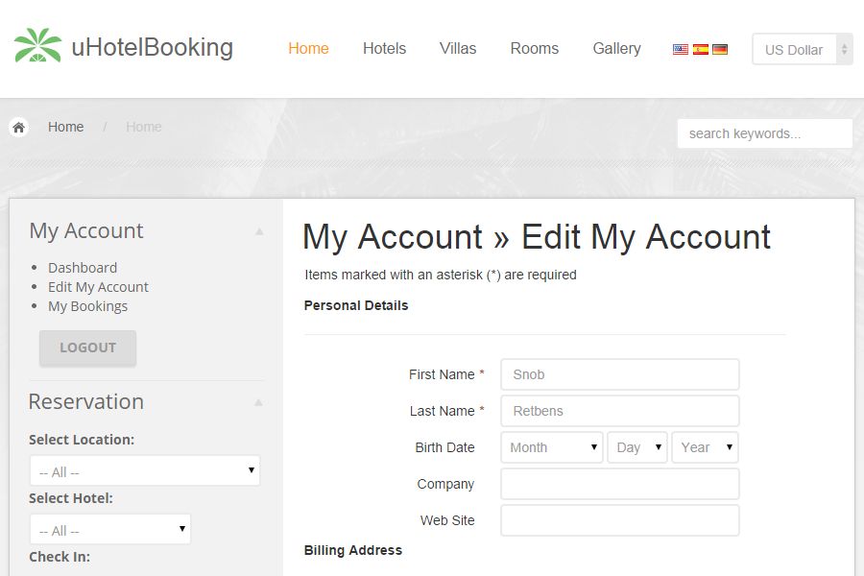
Task: Expand the birth Day dropdown
Action: tap(636, 447)
